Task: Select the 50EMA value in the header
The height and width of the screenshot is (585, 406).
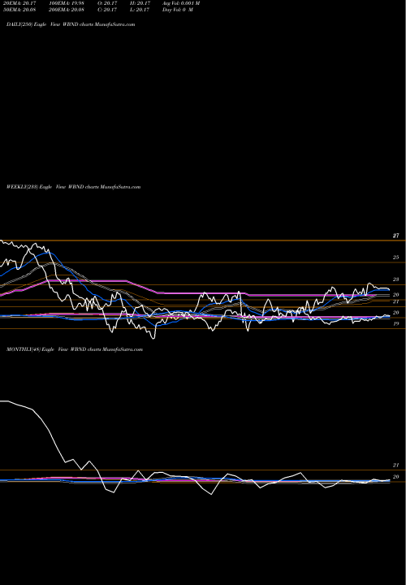Action: click(19, 10)
